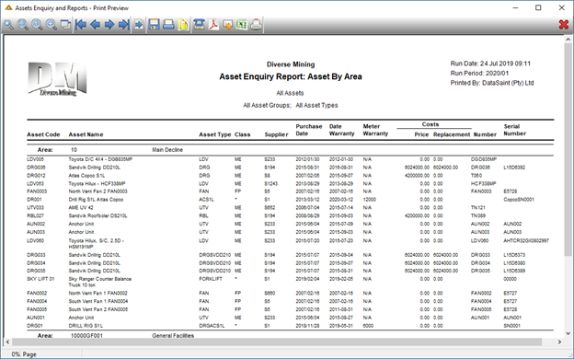Print the report using blue printer icon

click(168, 25)
